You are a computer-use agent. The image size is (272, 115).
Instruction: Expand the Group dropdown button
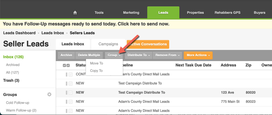[x=114, y=55]
